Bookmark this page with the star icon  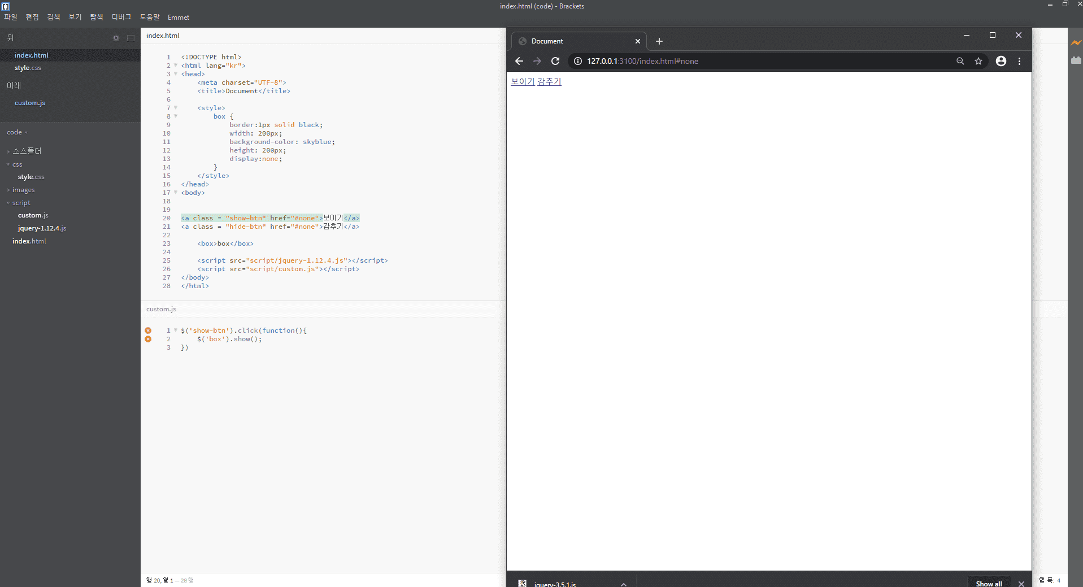coord(978,61)
